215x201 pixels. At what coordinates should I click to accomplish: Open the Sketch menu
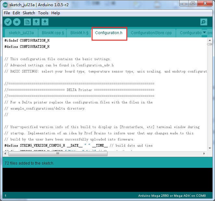(29, 13)
